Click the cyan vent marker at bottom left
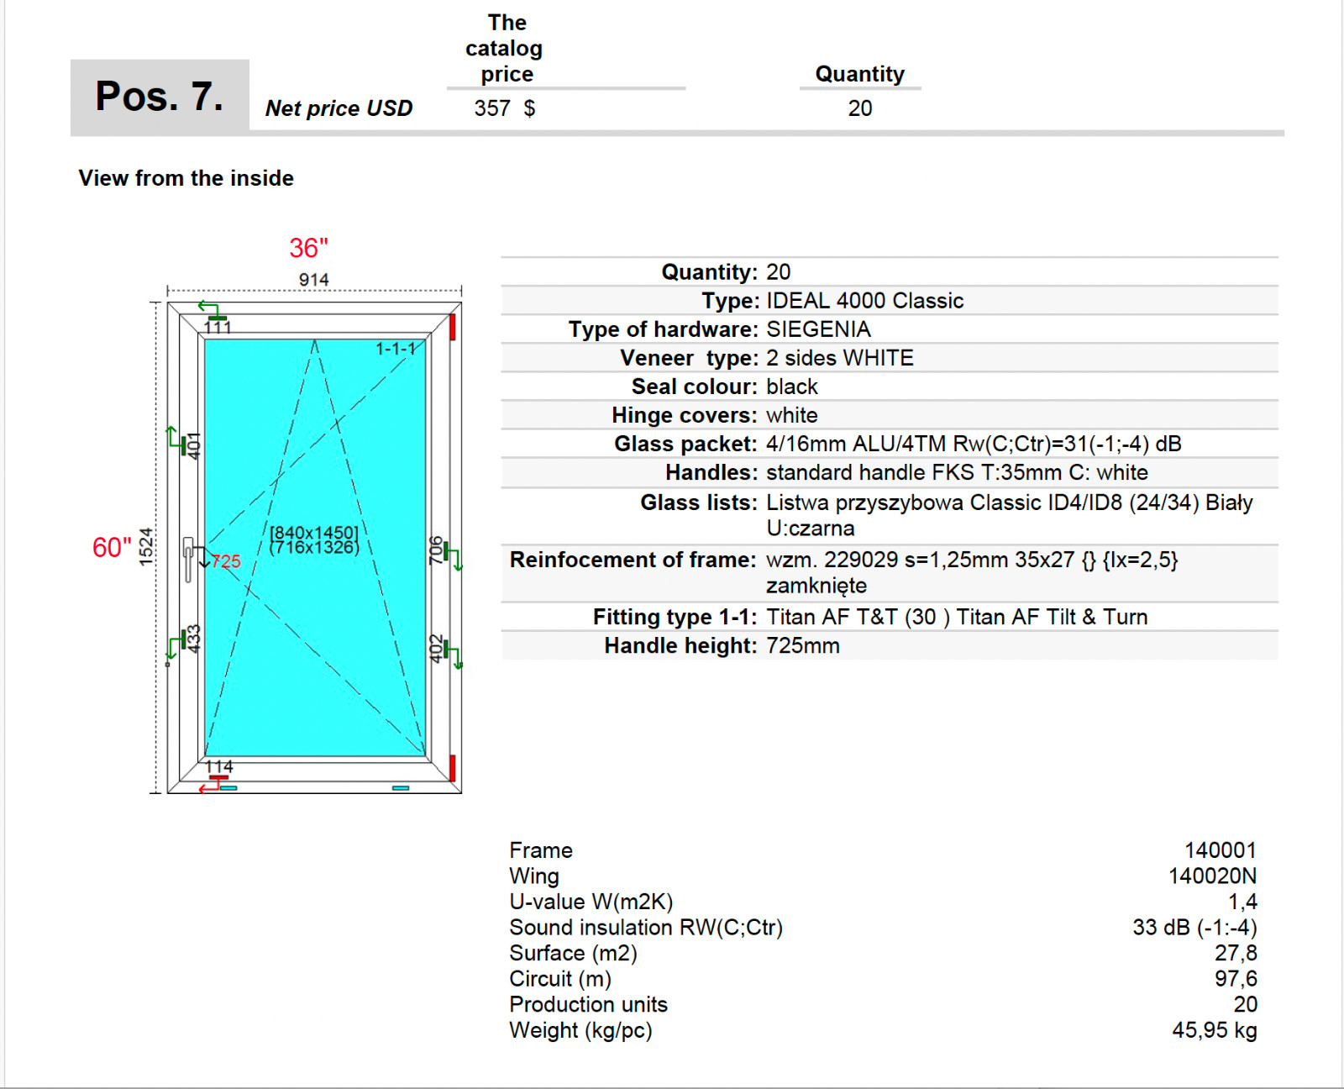The width and height of the screenshot is (1344, 1089). pos(228,787)
